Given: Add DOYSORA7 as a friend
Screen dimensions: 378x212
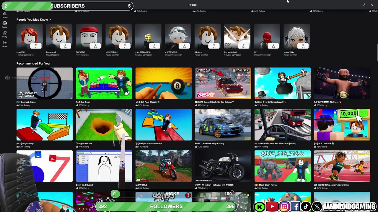Looking at the screenshot, I should point(95,46).
